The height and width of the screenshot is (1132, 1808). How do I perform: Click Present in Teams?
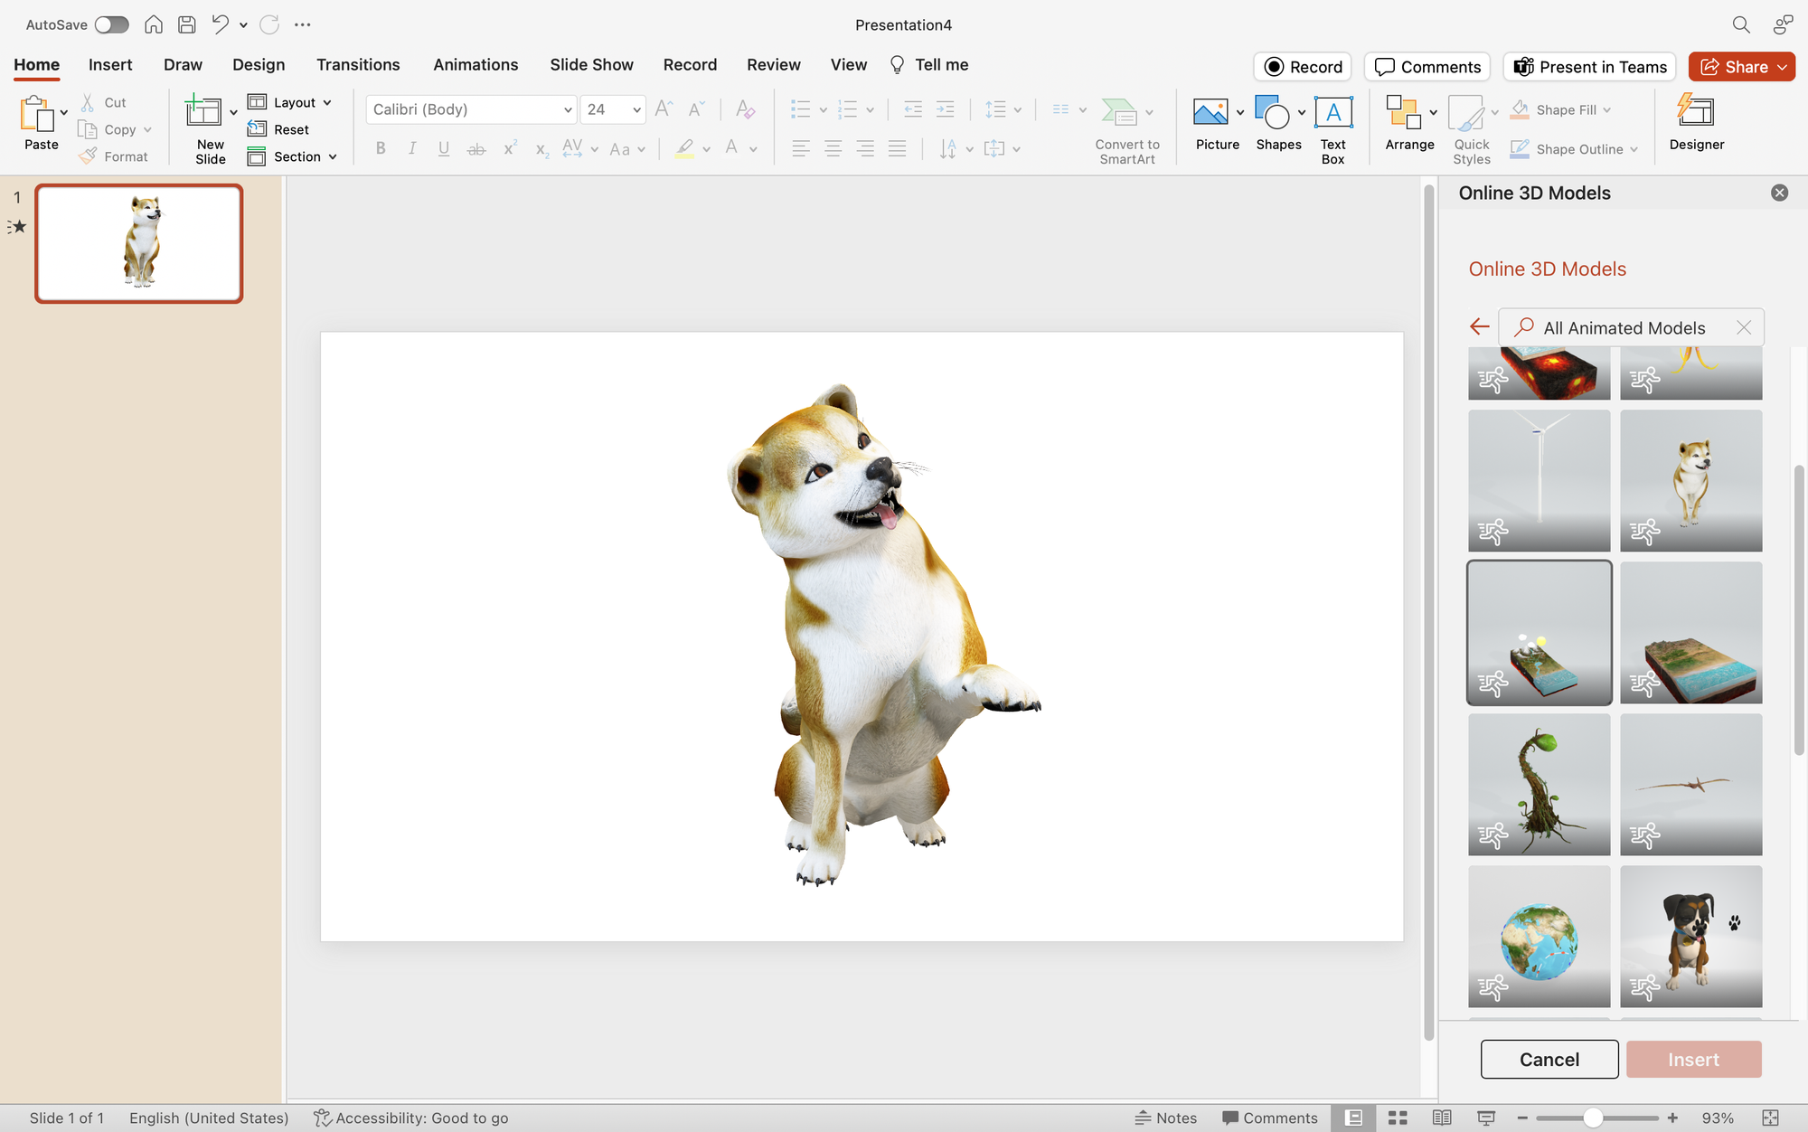point(1589,66)
